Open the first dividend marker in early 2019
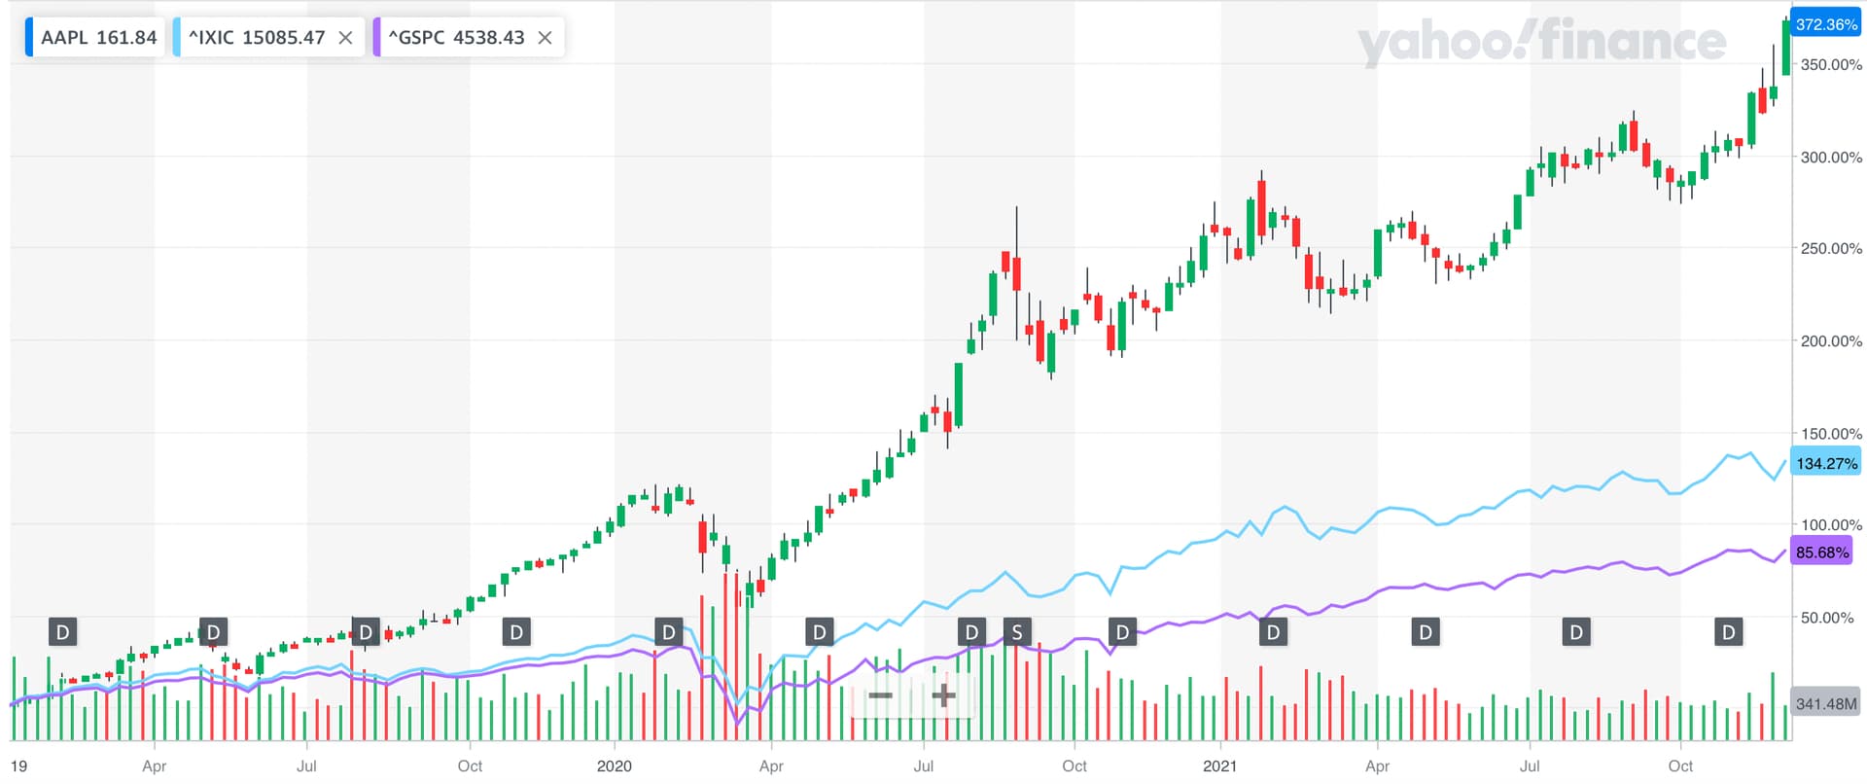Image resolution: width=1867 pixels, height=784 pixels. click(x=62, y=632)
